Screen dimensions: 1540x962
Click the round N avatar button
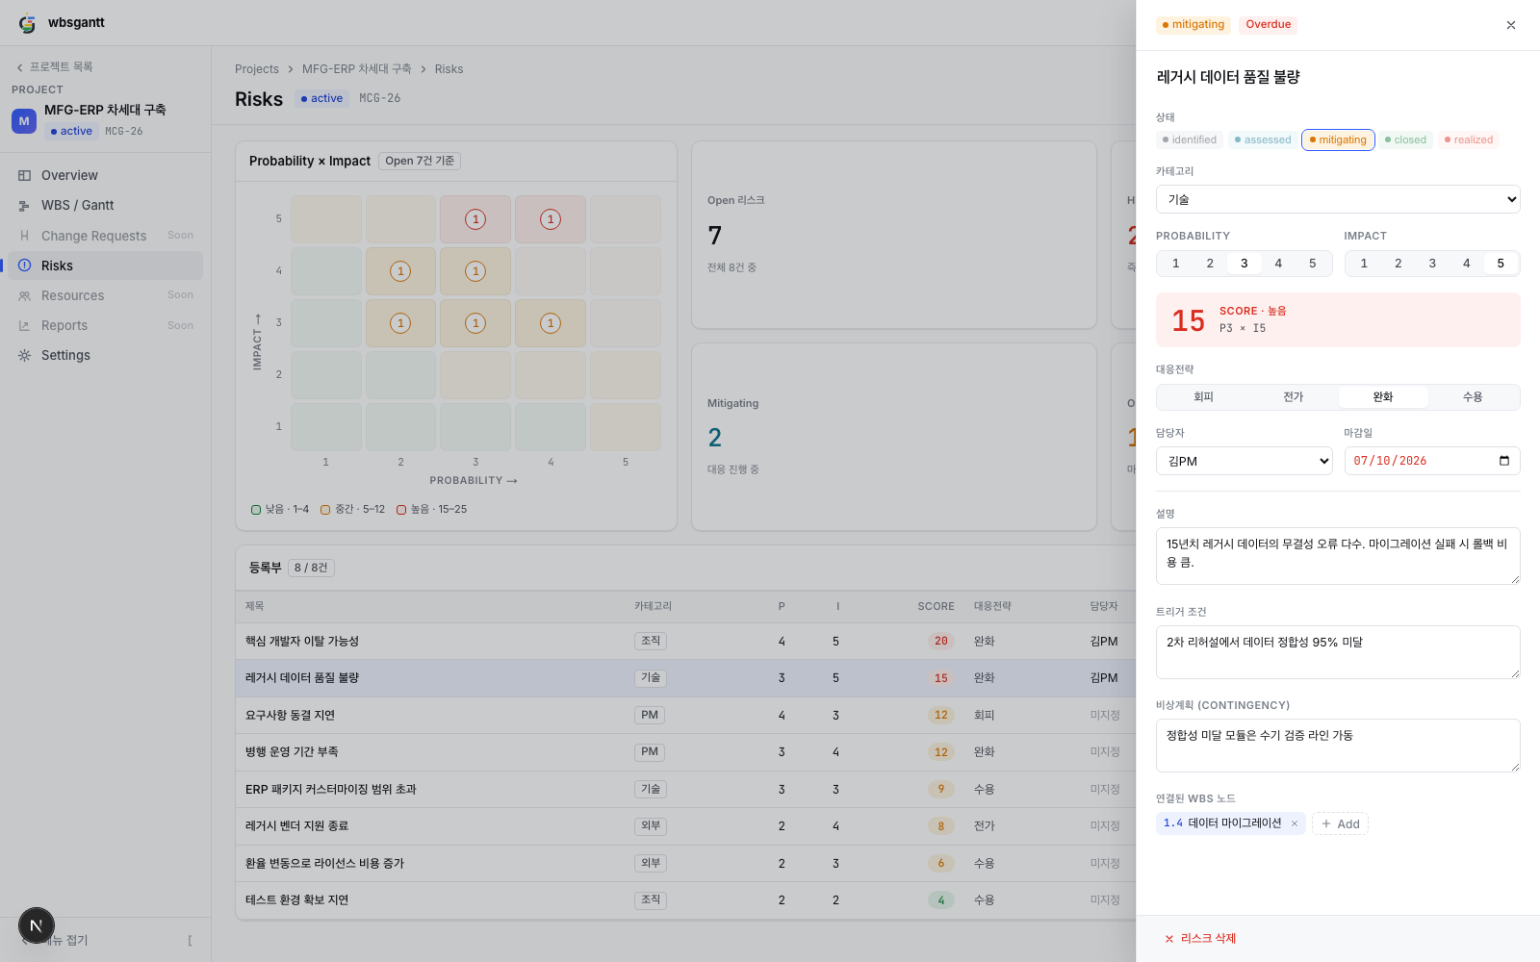37,926
